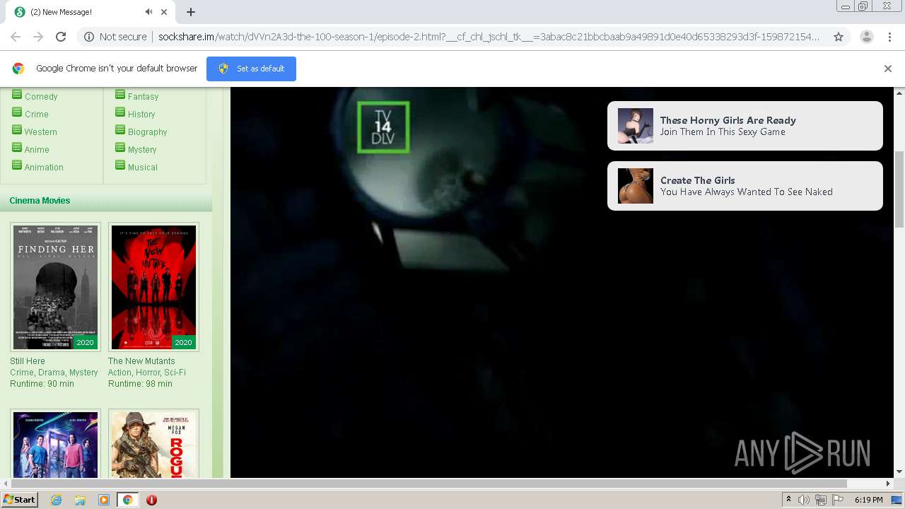Viewport: 905px width, 509px height.
Task: Open the network status tray icon
Action: tap(821, 500)
